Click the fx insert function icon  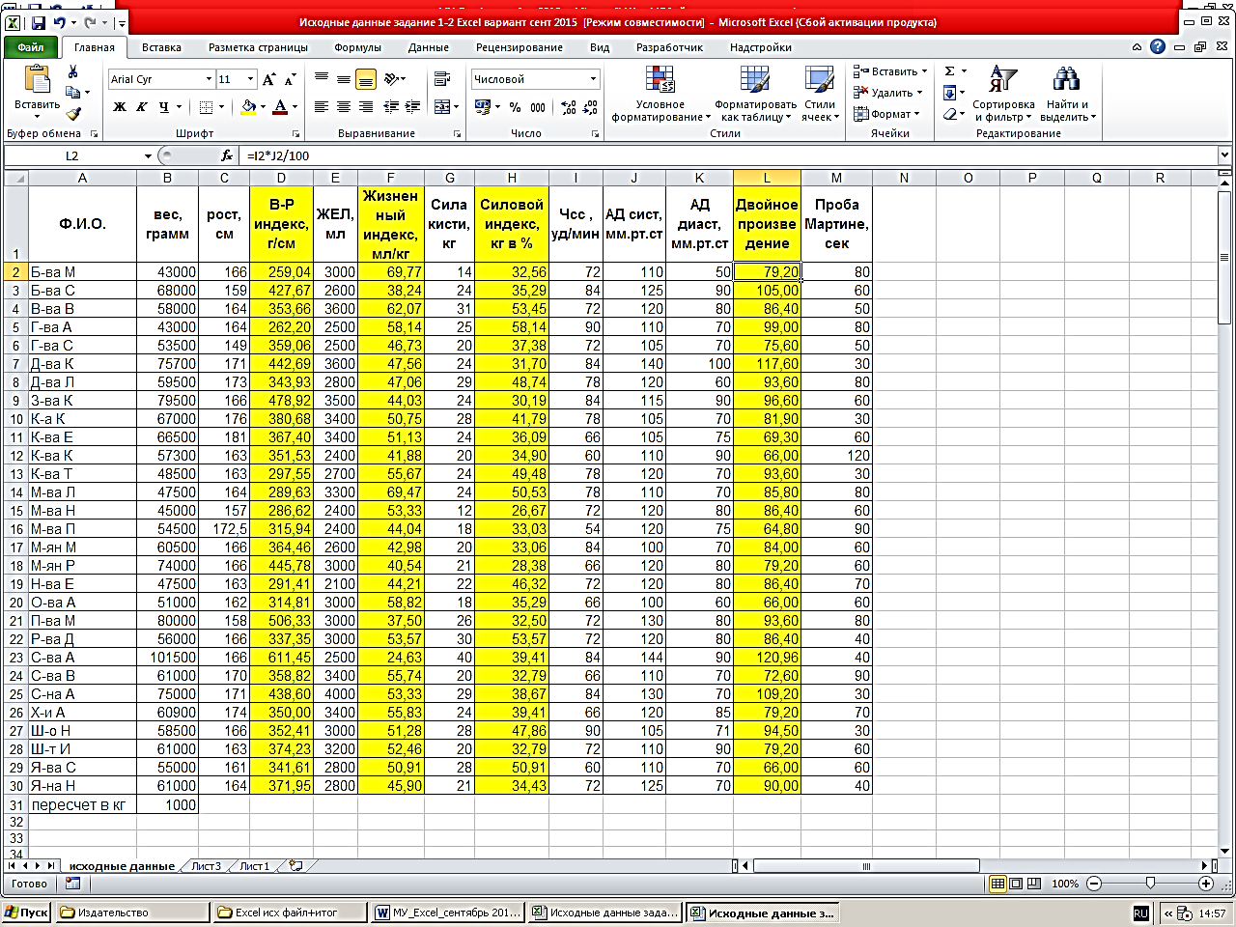(x=227, y=155)
